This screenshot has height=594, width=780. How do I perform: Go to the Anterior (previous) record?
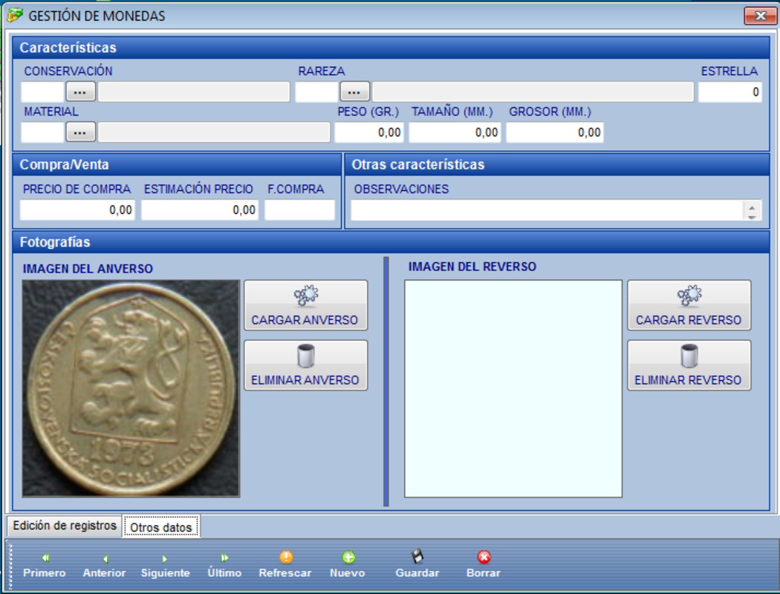tap(105, 565)
